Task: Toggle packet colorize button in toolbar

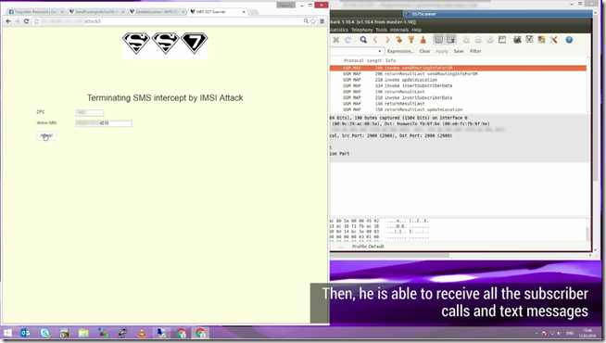Action: (438, 40)
